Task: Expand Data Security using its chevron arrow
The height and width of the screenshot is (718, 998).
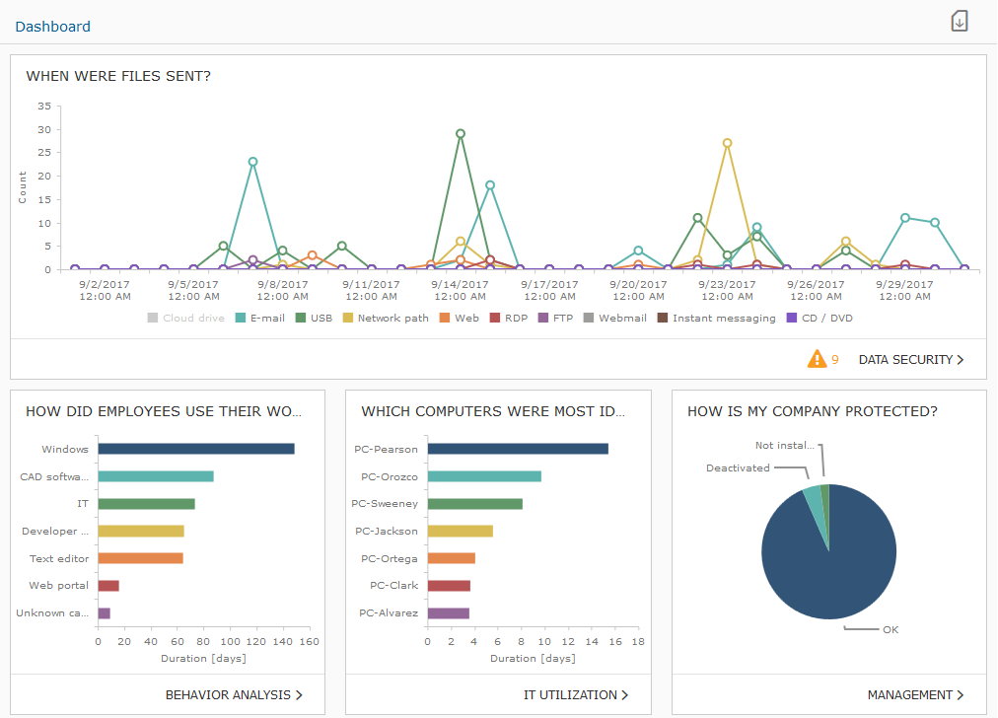Action: pyautogui.click(x=962, y=359)
